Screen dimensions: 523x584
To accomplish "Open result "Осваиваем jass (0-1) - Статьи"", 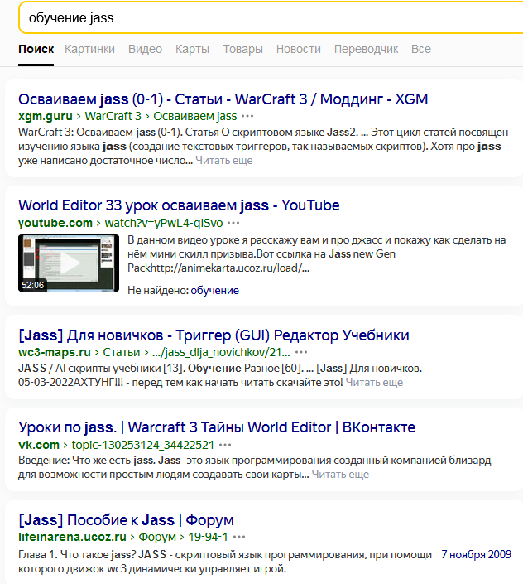I will click(x=223, y=99).
